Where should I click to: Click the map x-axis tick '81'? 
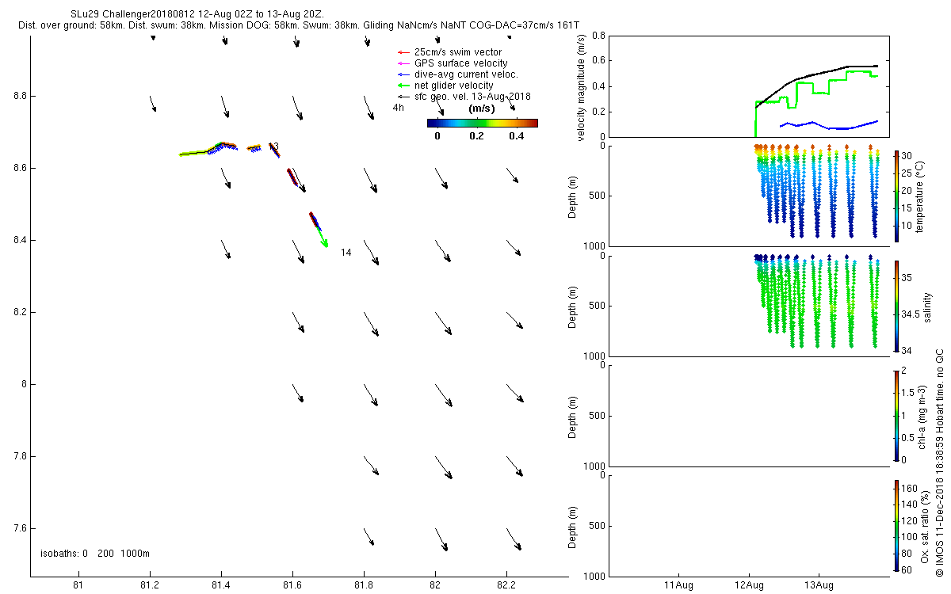pos(78,586)
